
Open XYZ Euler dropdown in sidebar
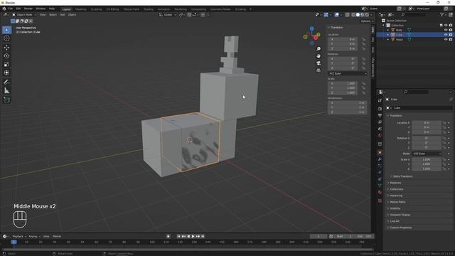coord(348,74)
